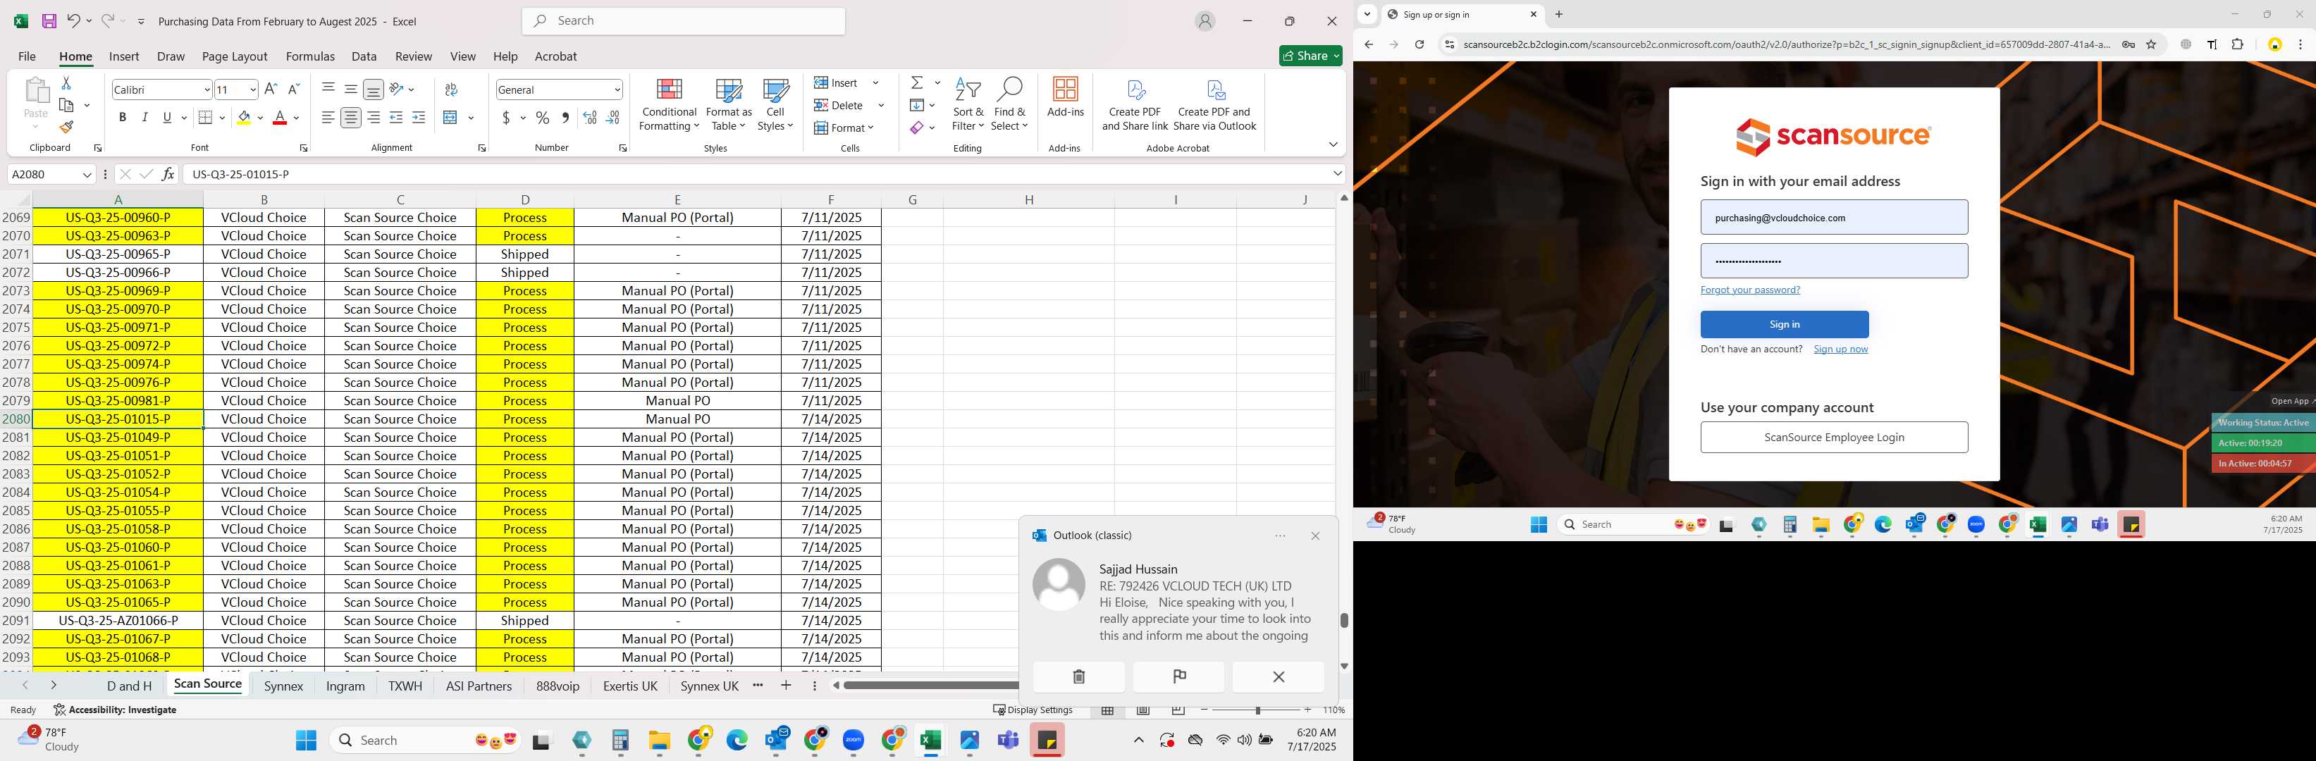Viewport: 2316px width, 761px height.
Task: Click the blue Sign in button on ScanSource
Action: click(1784, 324)
